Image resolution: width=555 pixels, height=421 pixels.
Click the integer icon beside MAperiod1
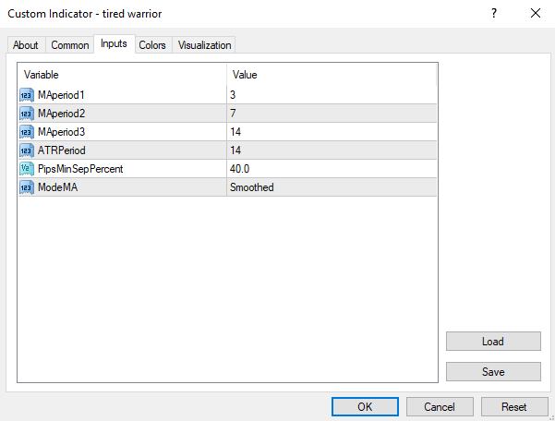(27, 95)
